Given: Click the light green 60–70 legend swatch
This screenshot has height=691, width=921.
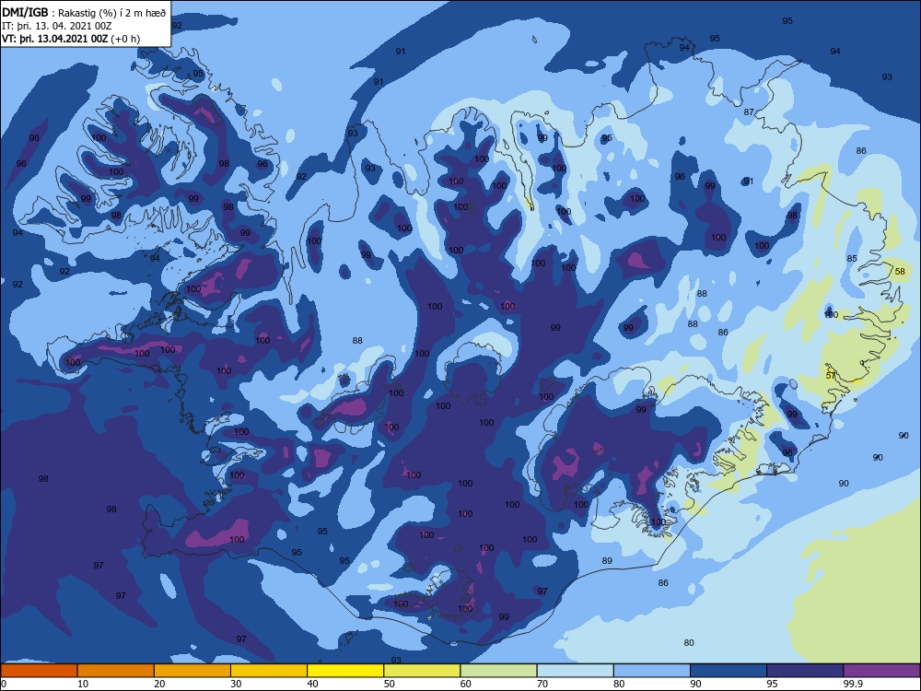Looking at the screenshot, I should (x=498, y=671).
